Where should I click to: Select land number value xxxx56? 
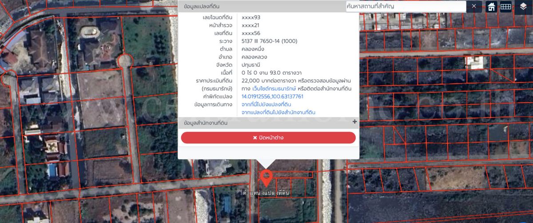[251, 33]
